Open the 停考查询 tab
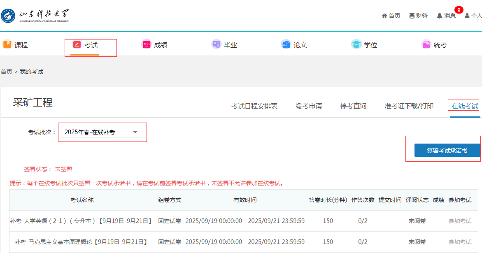Screen dimensions: 482x253 pyautogui.click(x=353, y=106)
